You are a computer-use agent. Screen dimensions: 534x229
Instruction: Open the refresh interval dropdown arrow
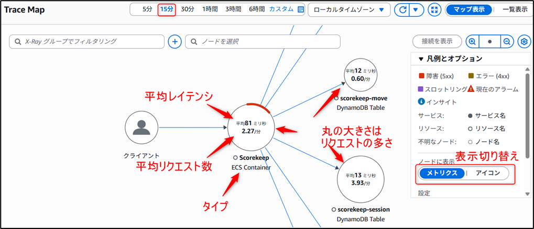(x=417, y=9)
